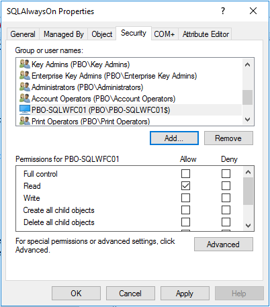
Task: Enable Allow checkbox for Full control
Action: 185,173
